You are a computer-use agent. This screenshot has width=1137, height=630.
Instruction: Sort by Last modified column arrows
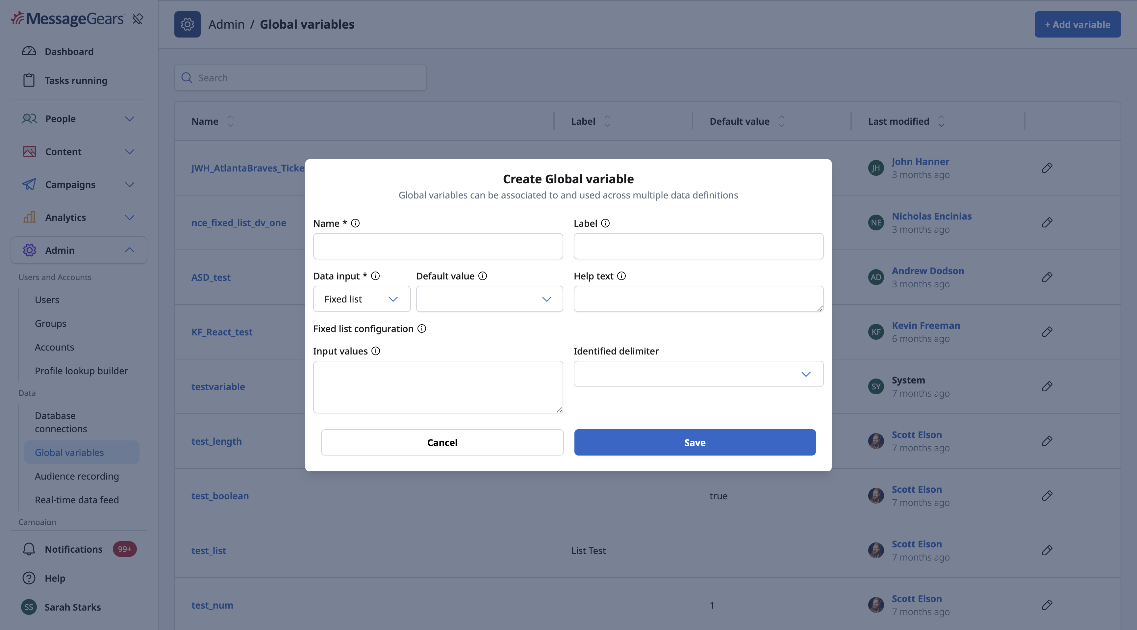tap(941, 121)
